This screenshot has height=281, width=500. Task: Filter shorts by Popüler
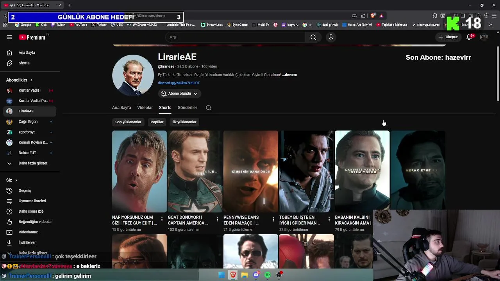click(157, 122)
